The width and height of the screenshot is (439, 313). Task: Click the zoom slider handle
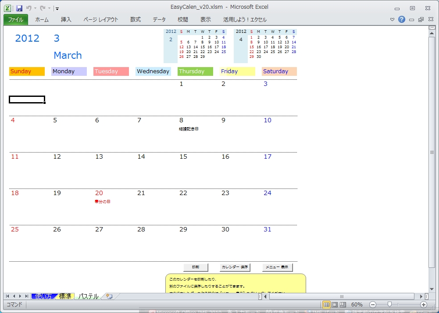389,305
